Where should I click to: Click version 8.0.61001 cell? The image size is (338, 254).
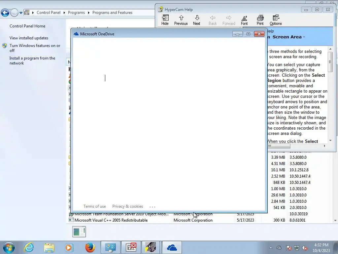click(x=297, y=220)
